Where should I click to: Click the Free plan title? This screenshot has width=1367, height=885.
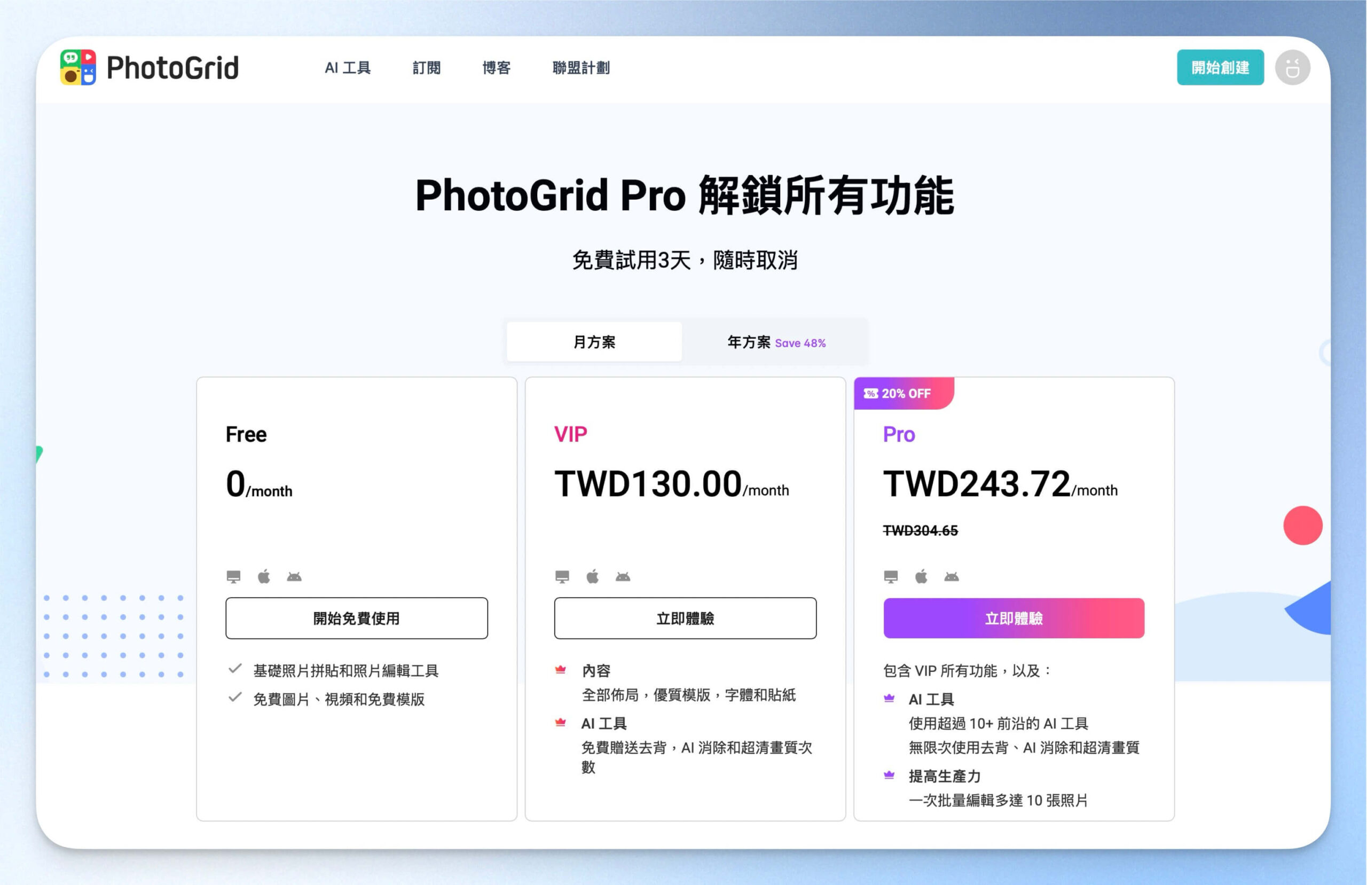246,434
